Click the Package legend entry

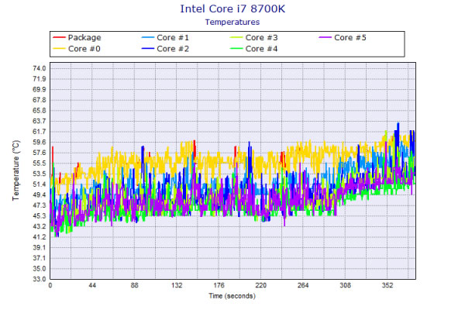click(77, 38)
